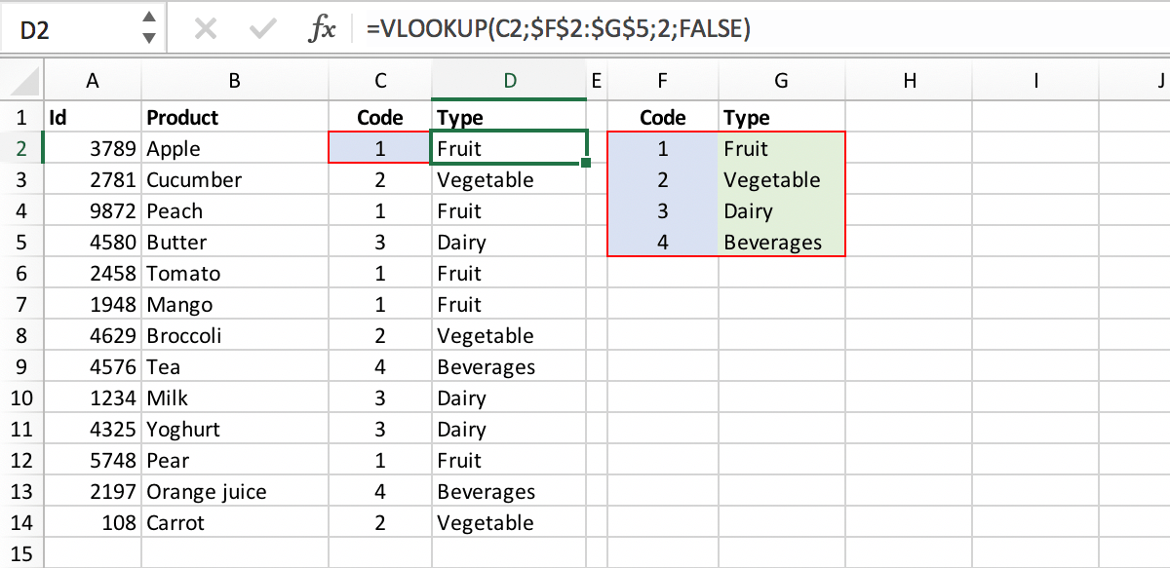The width and height of the screenshot is (1170, 568).
Task: Click the Insert Function (fx) icon
Action: pos(324,28)
